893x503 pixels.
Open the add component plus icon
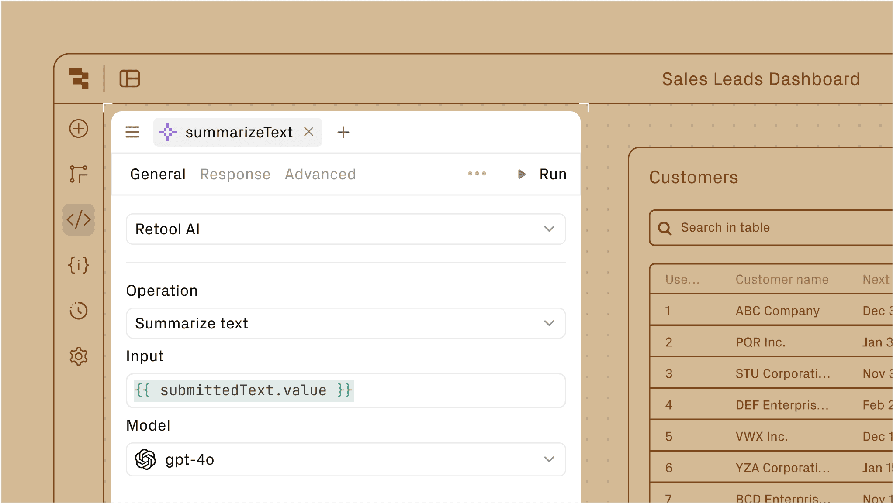pos(79,129)
